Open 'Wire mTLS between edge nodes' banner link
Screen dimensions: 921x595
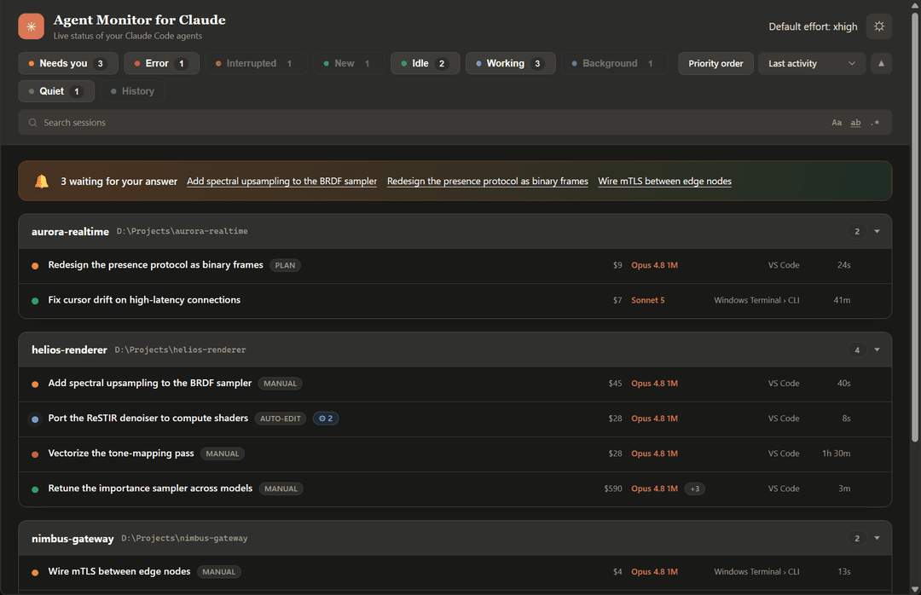pos(665,182)
